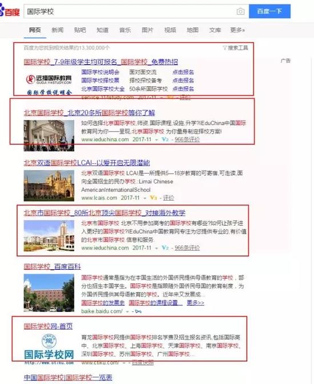Click the V2 badge on the 北京市国际学校 result
Screen dimensions: 314x384
[x=165, y=248]
